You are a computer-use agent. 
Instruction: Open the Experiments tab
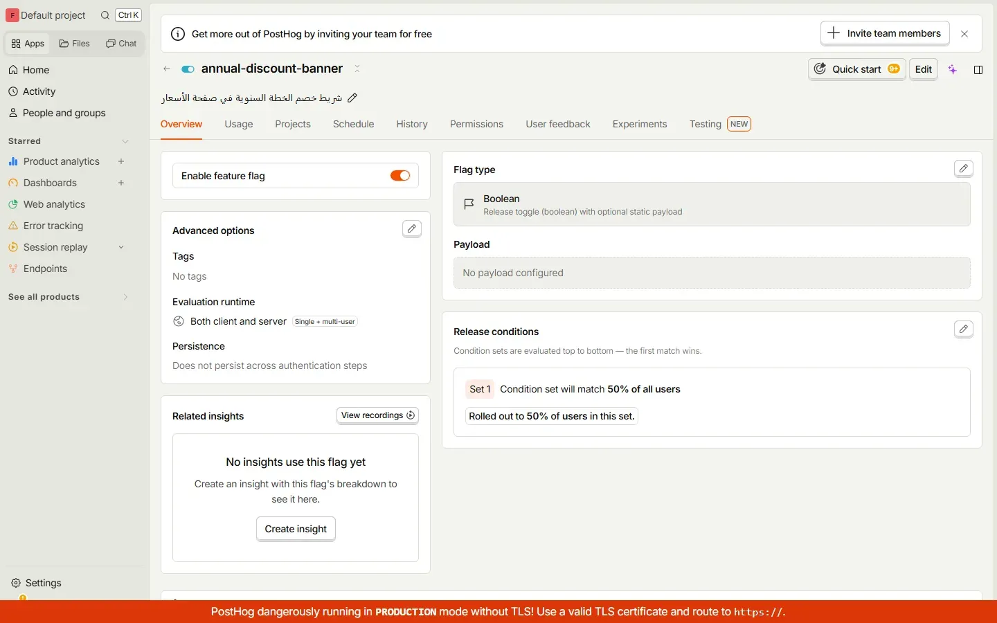click(x=640, y=125)
